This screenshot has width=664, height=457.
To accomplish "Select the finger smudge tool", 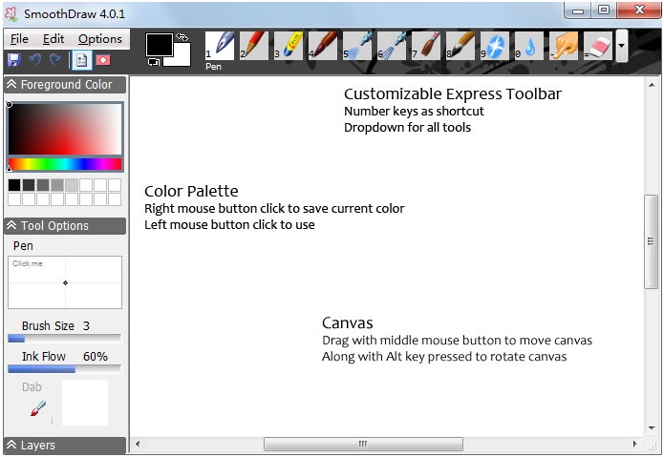I will [564, 45].
